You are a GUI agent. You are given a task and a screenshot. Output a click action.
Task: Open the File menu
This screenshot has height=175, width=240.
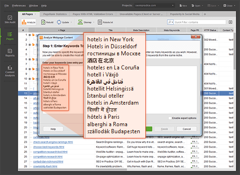7,6
